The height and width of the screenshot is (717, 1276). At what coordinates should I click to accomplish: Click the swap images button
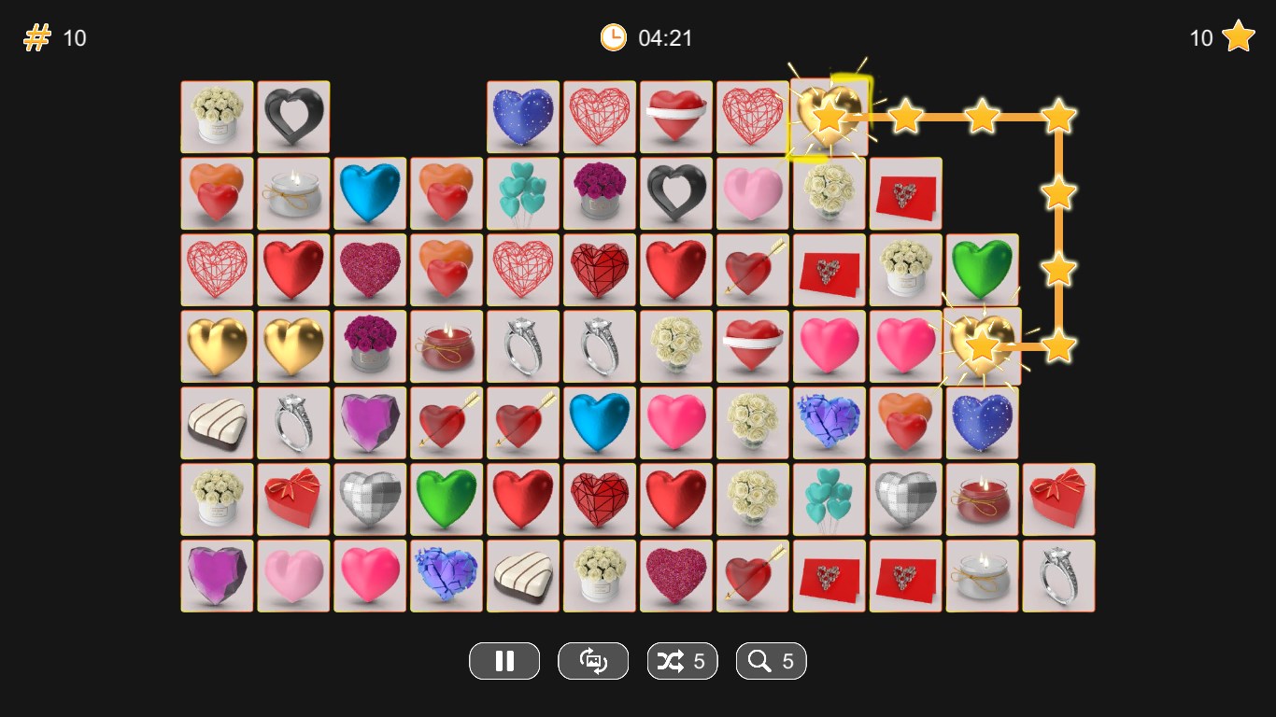tap(593, 661)
